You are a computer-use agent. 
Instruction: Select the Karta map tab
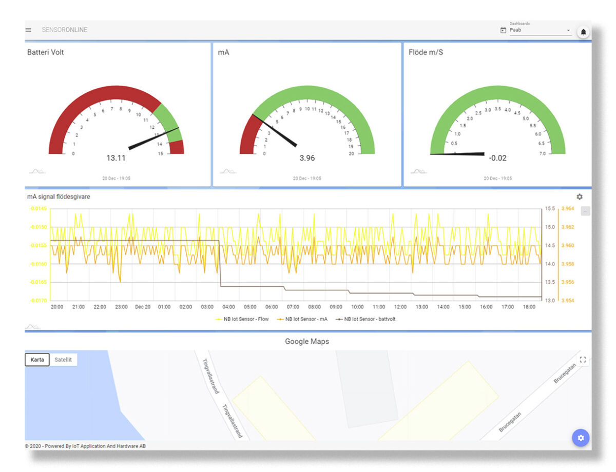tap(36, 360)
